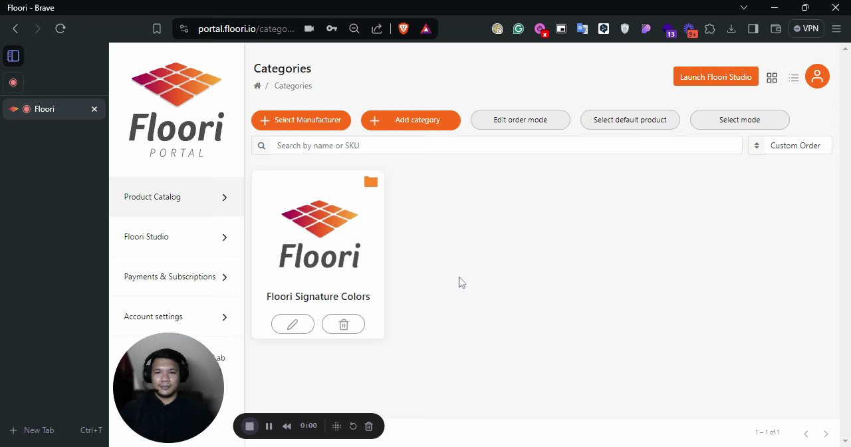Image resolution: width=851 pixels, height=447 pixels.
Task: Open the extension with 9+ badge
Action: pos(691,30)
